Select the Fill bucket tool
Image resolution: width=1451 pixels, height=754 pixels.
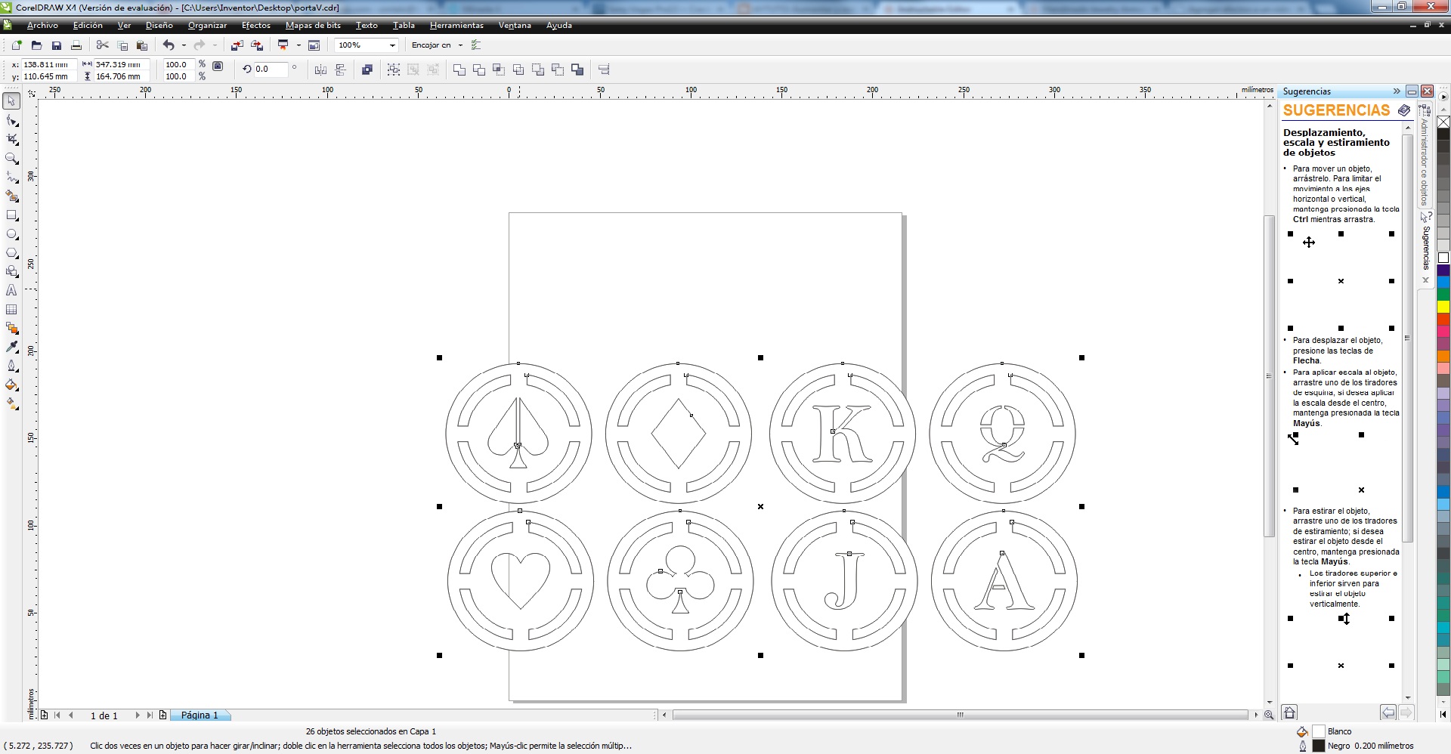point(11,385)
